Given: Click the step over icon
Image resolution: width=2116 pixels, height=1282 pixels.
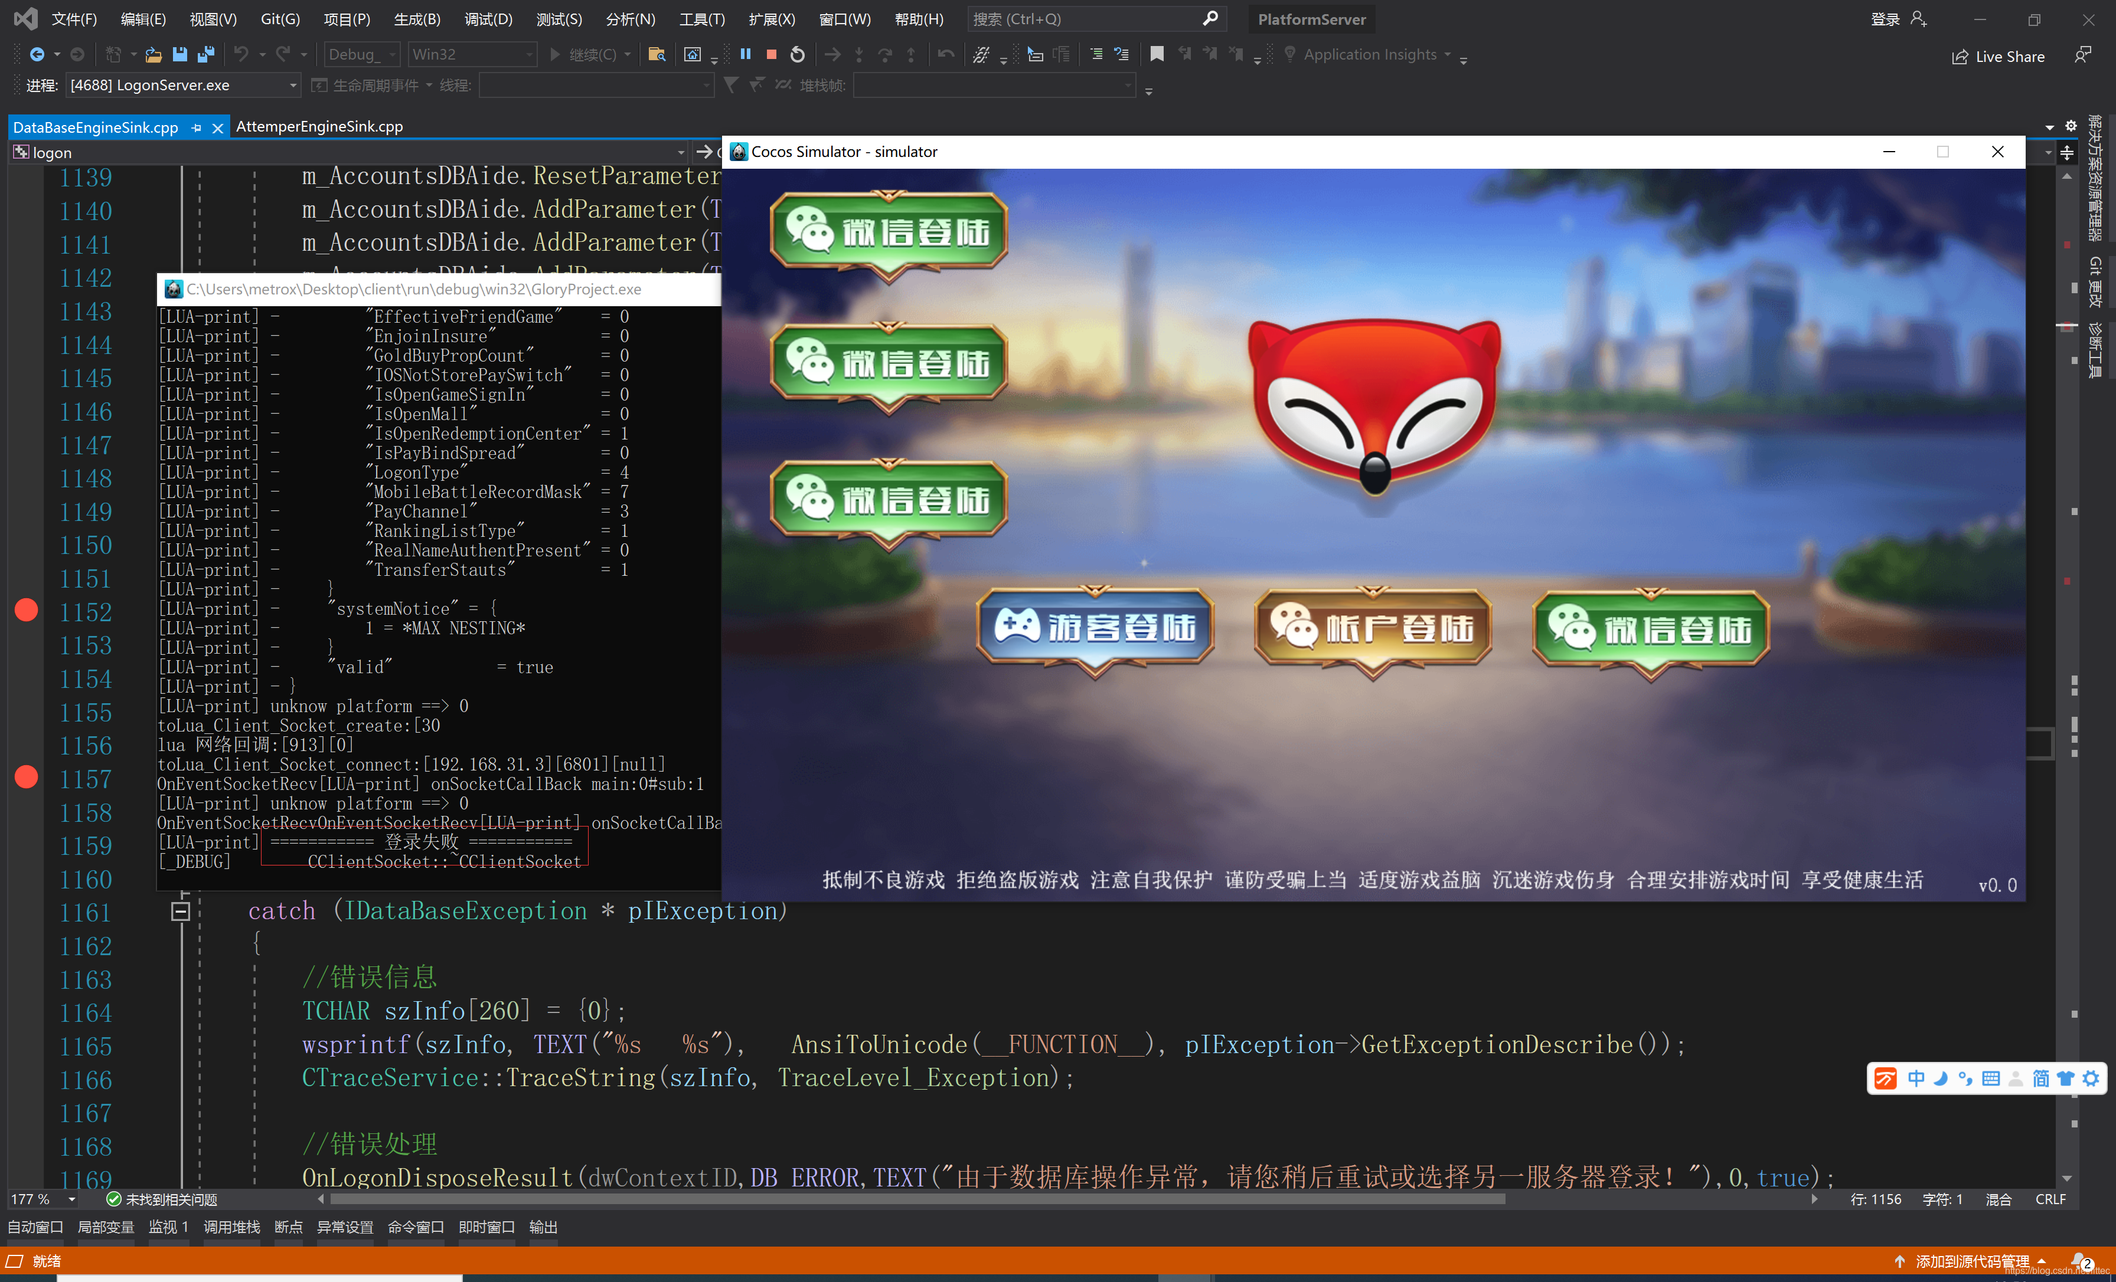Looking at the screenshot, I should point(884,54).
